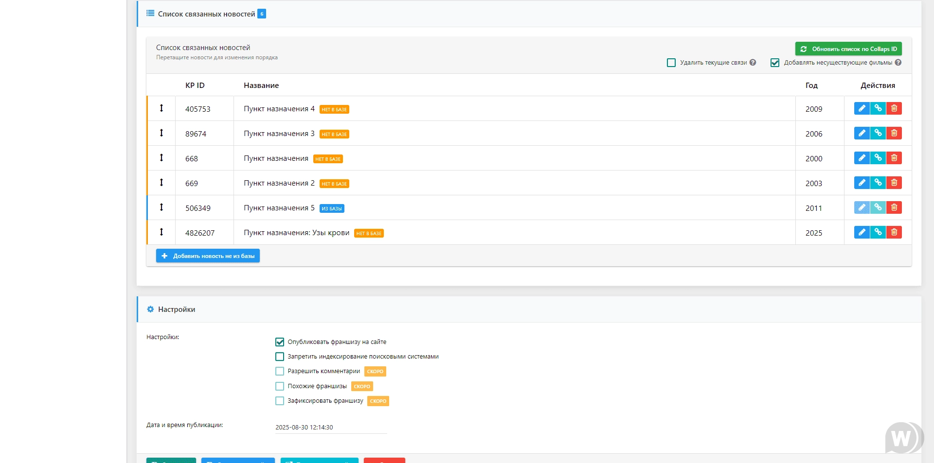
Task: Click link icon for Пункт назначения: Узы крови
Action: (x=878, y=232)
